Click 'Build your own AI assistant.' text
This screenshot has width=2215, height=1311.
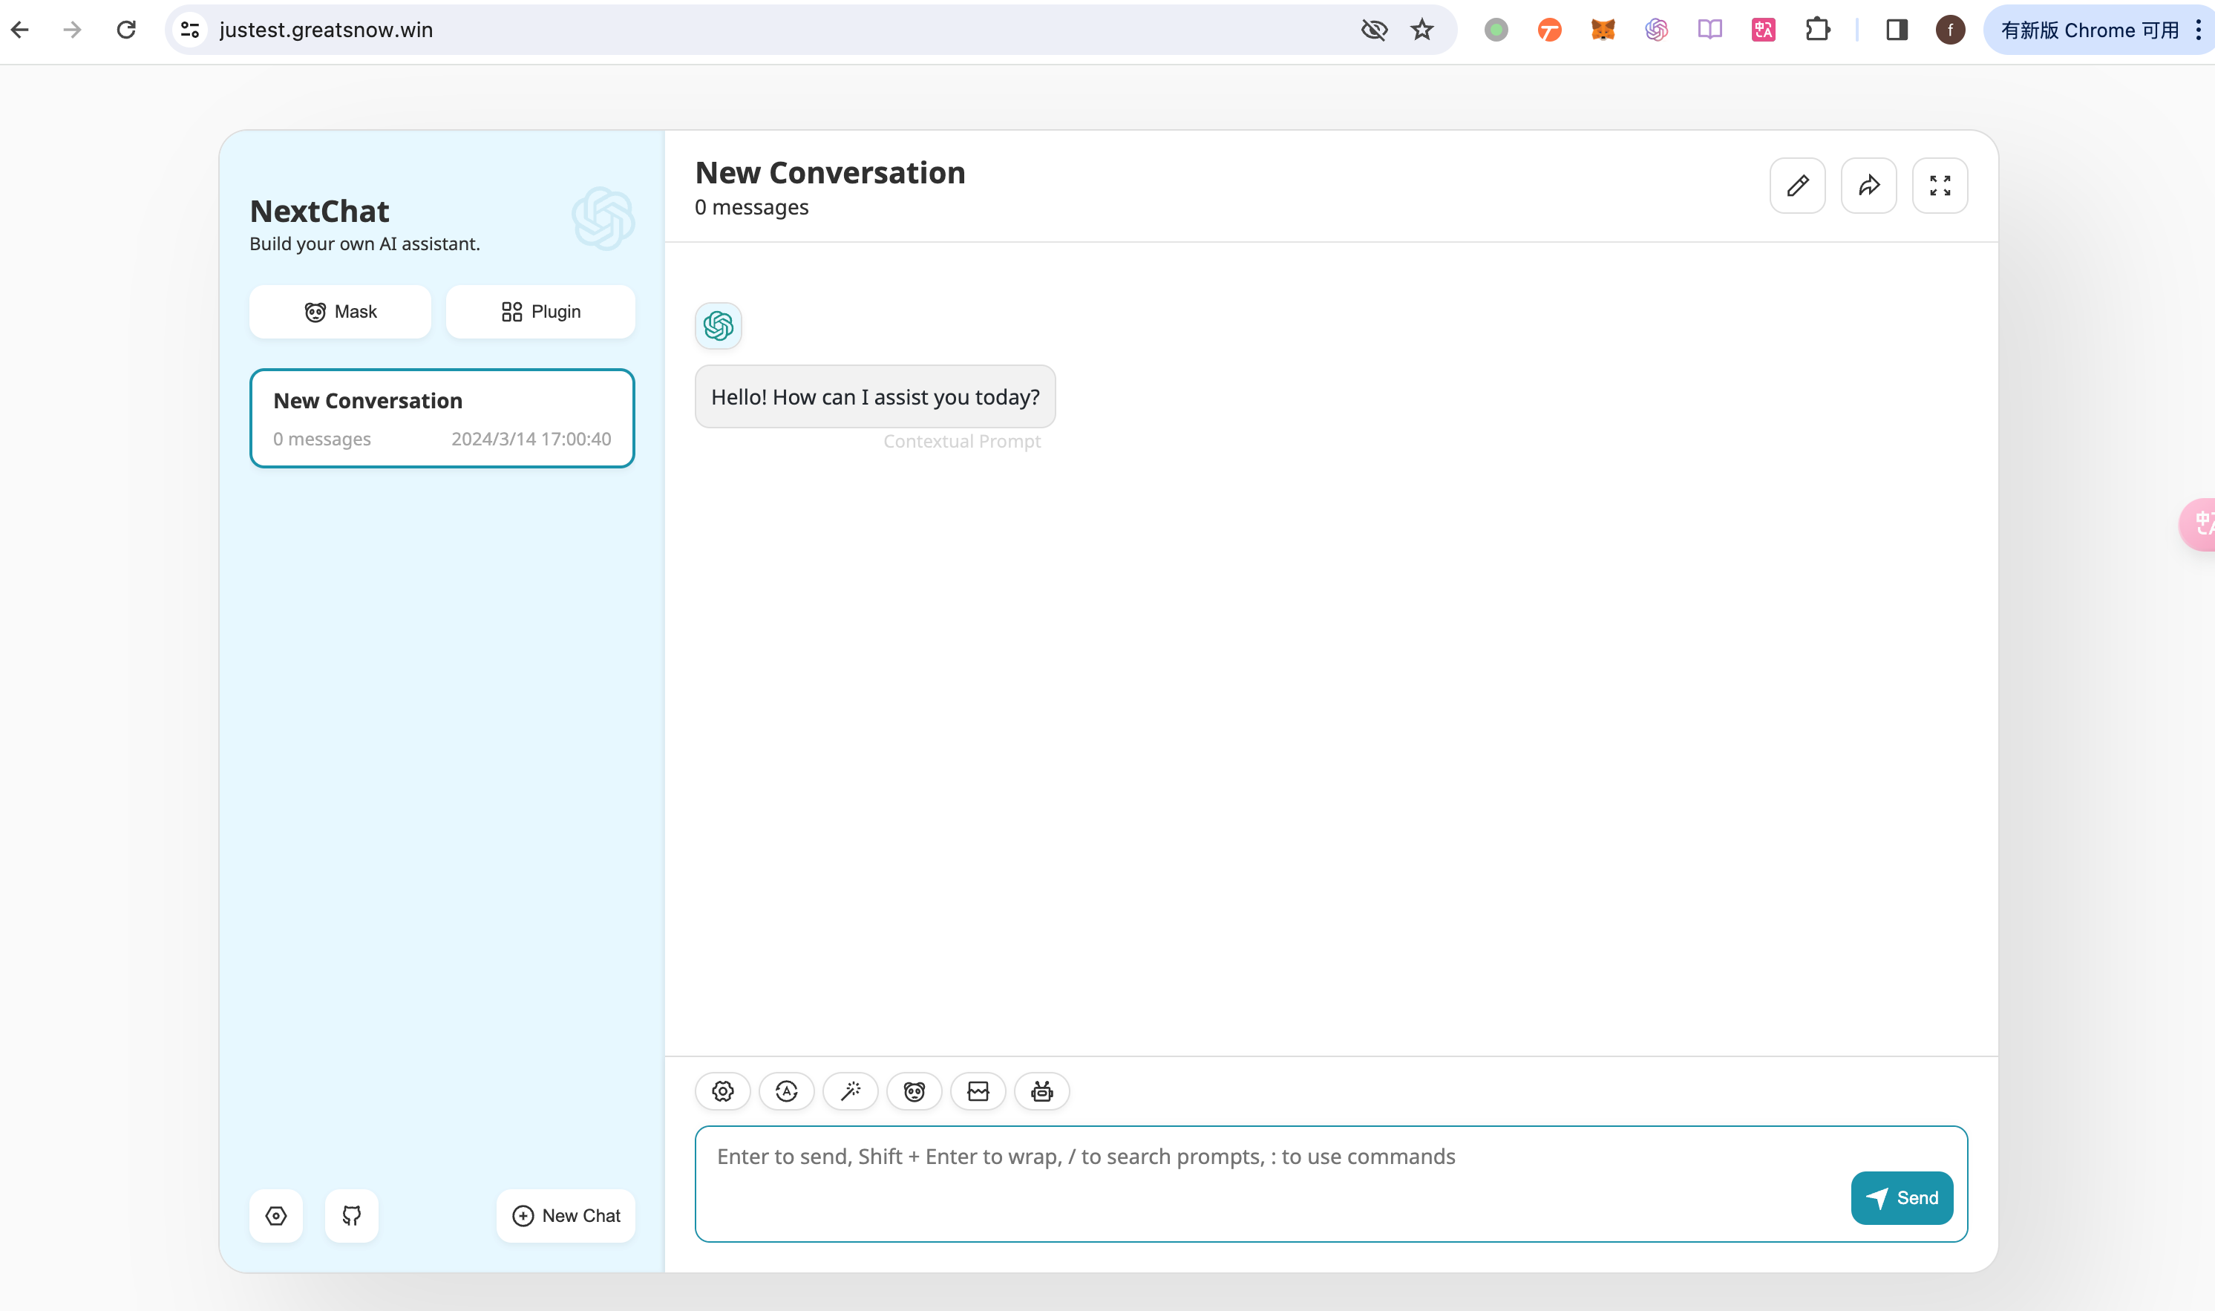(x=364, y=243)
